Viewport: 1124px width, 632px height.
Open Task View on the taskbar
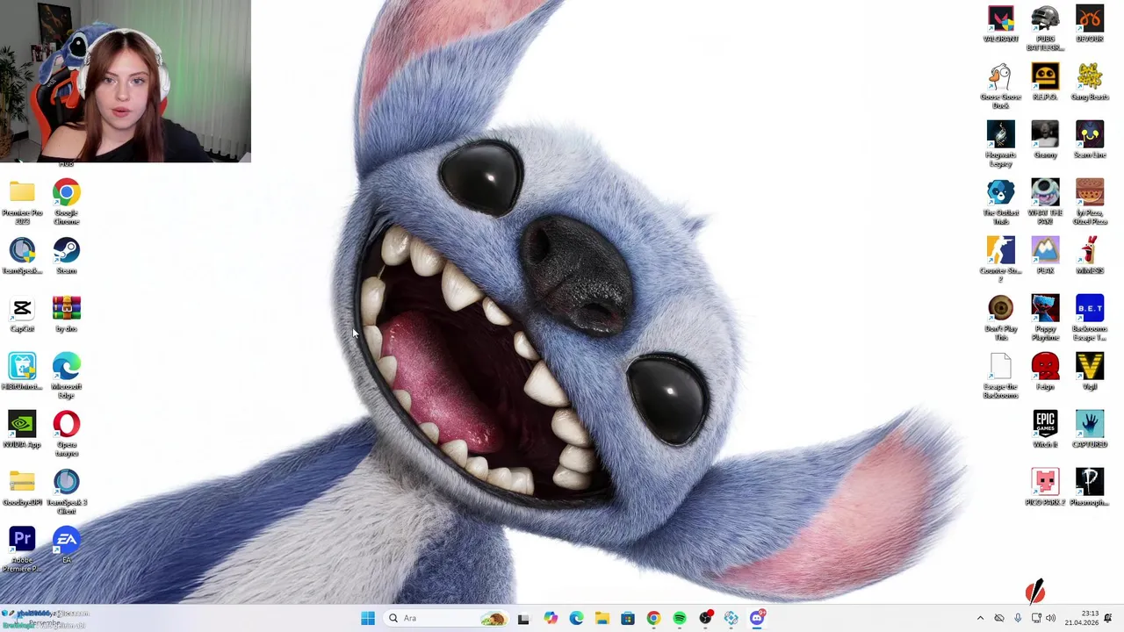(523, 618)
